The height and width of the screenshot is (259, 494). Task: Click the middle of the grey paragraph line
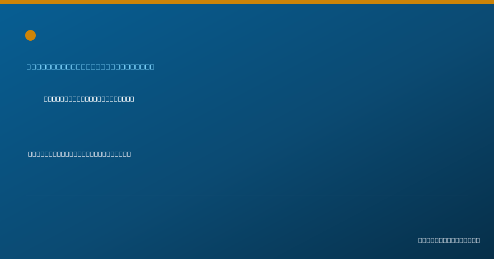point(79,154)
